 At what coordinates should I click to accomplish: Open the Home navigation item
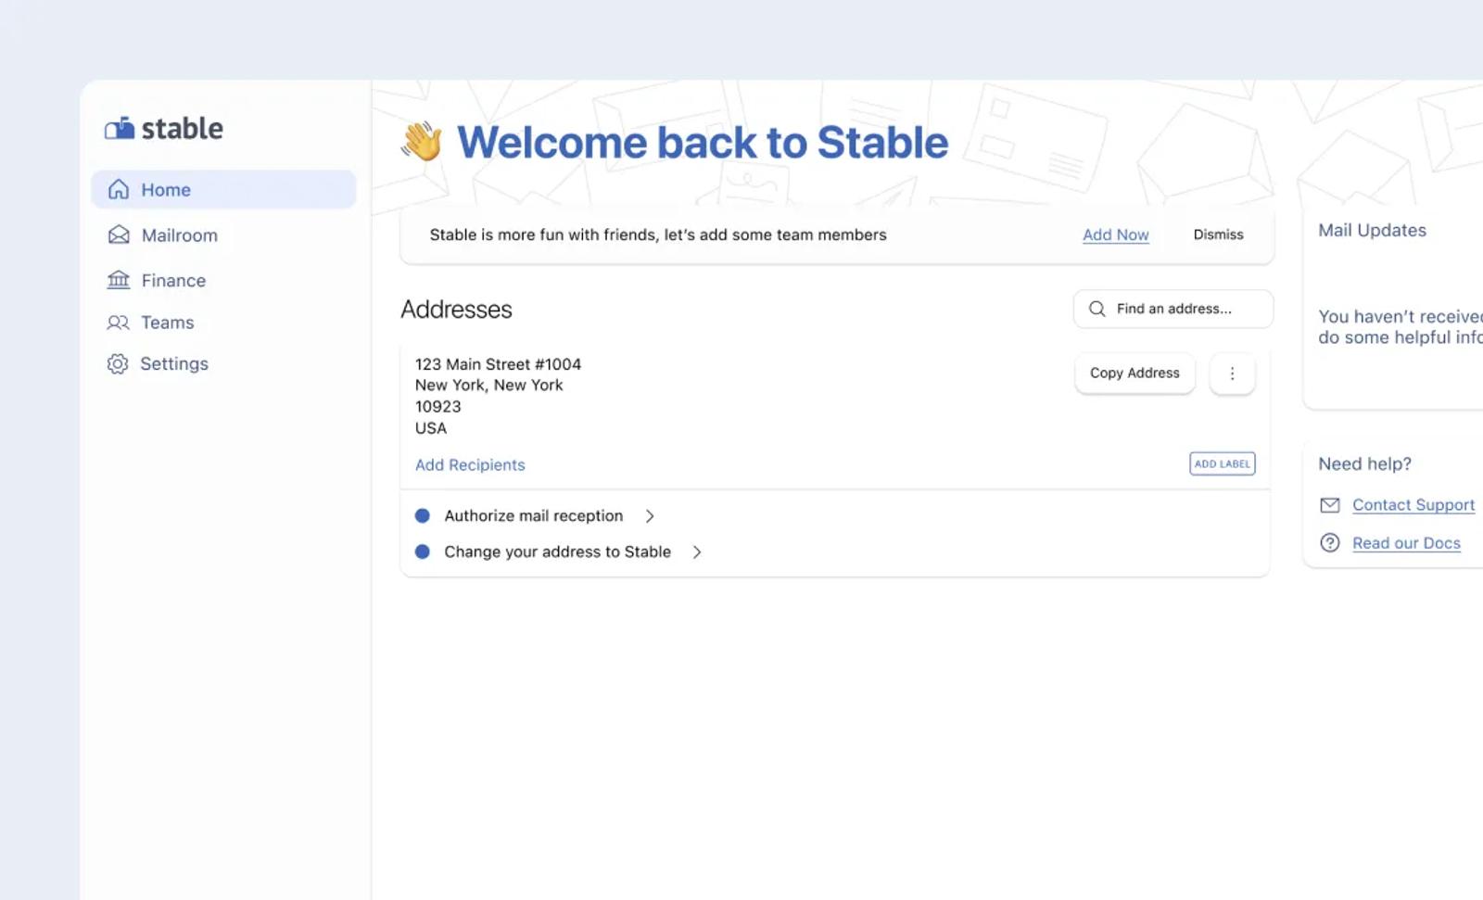pos(223,189)
